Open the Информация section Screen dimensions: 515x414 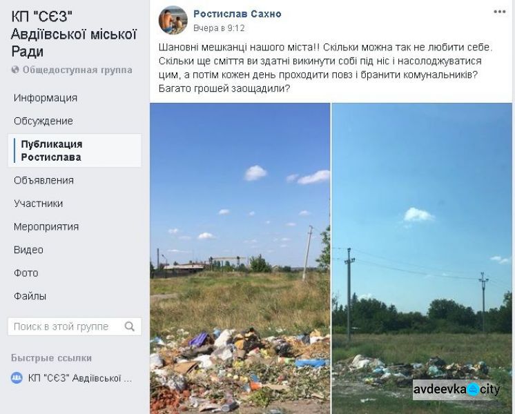tap(46, 98)
